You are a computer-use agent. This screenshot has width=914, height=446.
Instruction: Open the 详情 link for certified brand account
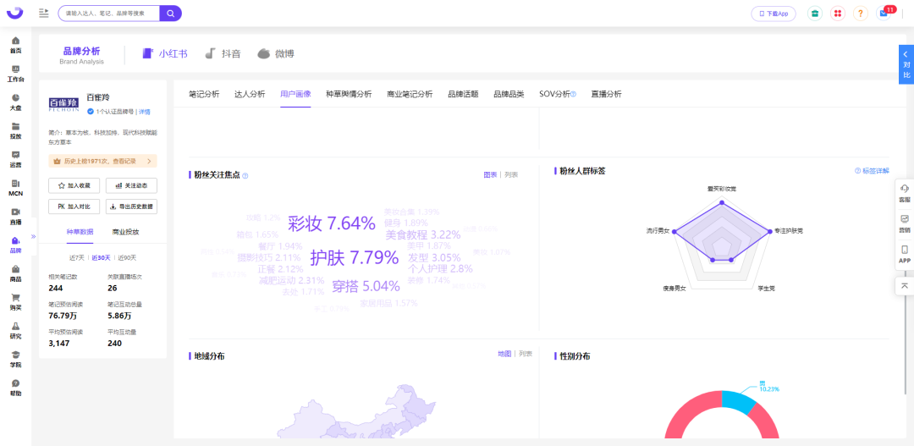coord(144,112)
